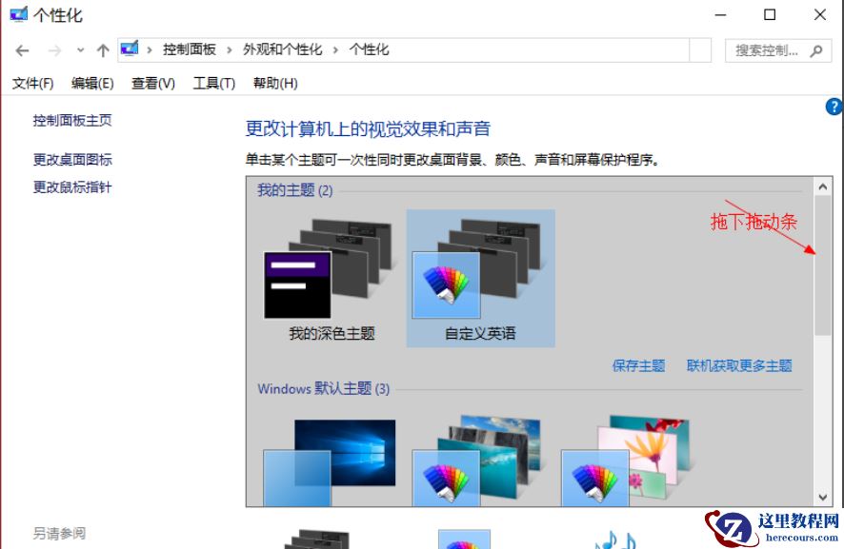Navigate up one level with the up arrow
Image resolution: width=844 pixels, height=549 pixels.
point(103,49)
